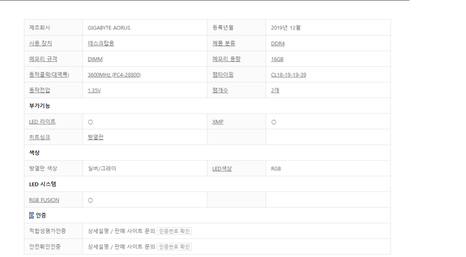Click the KC mark icon beside 인증
Viewport: 466px width, 257px height.
pos(31,216)
